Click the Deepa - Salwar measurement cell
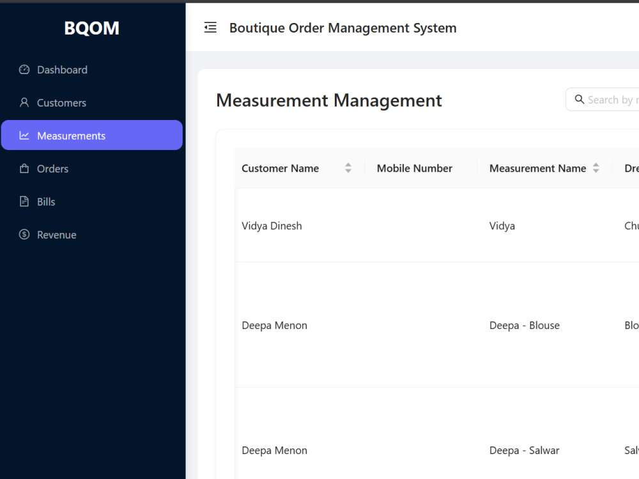The height and width of the screenshot is (479, 639). click(525, 450)
